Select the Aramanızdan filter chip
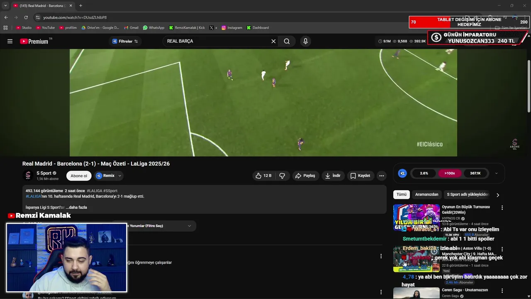 (x=426, y=194)
